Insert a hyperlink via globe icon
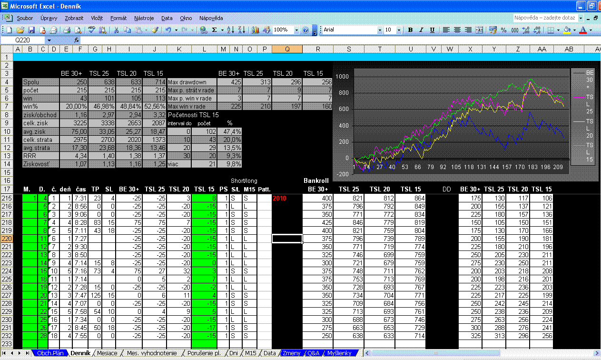Viewport: 601px width, 360px height. coord(203,30)
